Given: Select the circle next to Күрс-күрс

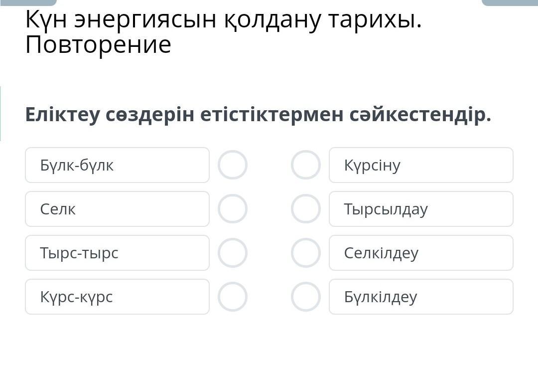Looking at the screenshot, I should (233, 297).
